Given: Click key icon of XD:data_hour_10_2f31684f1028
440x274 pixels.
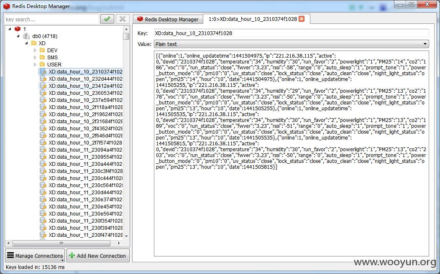Looking at the screenshot, I should (43, 121).
